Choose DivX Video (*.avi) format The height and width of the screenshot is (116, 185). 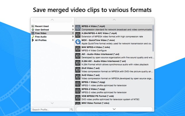[x=114, y=70]
